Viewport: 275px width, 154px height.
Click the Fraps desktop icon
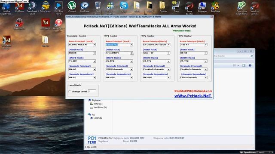point(176,7)
